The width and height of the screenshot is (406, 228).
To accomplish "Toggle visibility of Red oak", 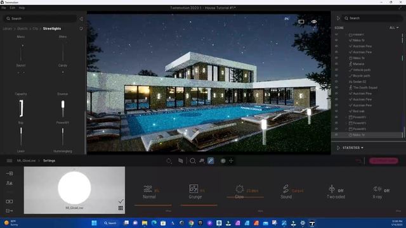I will tap(336, 111).
